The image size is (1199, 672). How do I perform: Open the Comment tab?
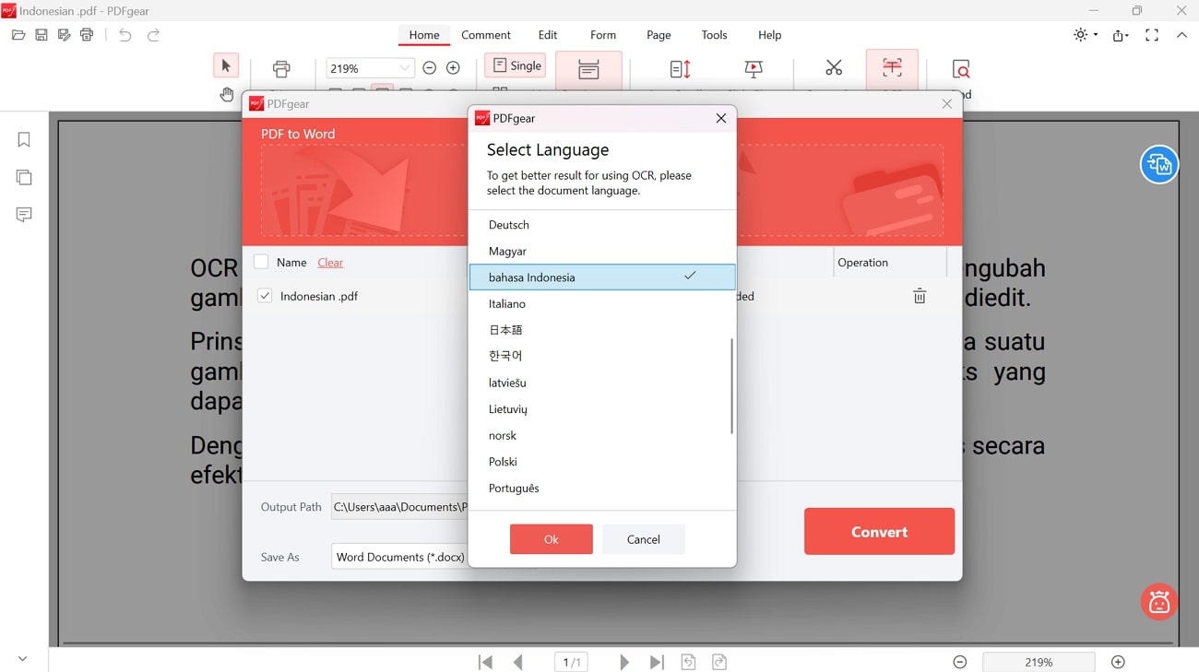(486, 35)
